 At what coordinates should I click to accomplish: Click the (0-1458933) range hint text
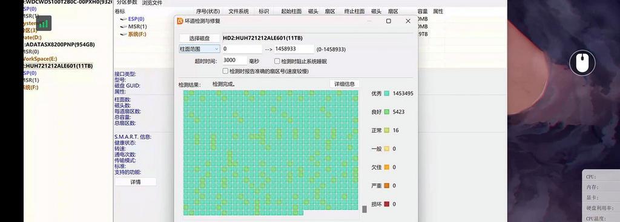click(x=331, y=49)
